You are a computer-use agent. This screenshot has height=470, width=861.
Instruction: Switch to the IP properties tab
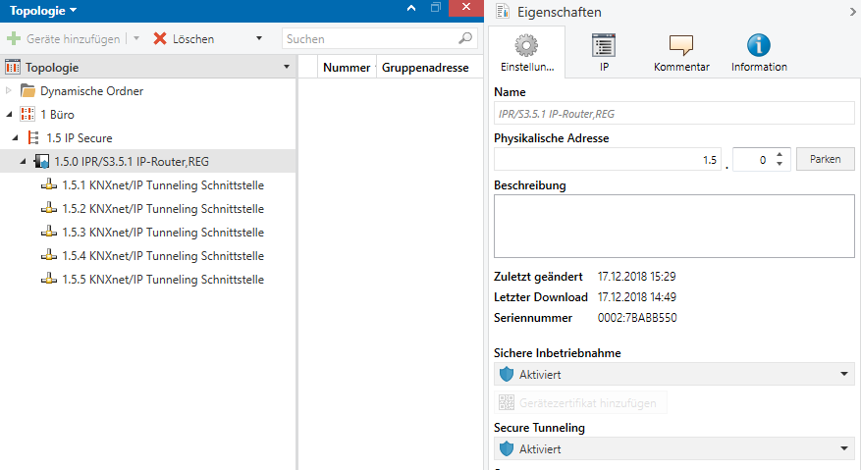tap(604, 52)
